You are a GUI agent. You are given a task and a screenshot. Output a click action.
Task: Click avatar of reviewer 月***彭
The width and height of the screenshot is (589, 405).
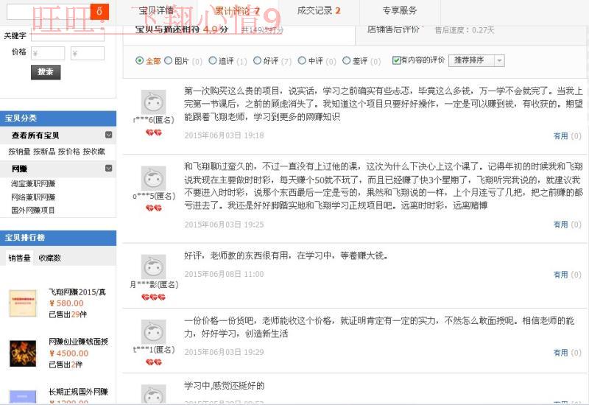[153, 267]
